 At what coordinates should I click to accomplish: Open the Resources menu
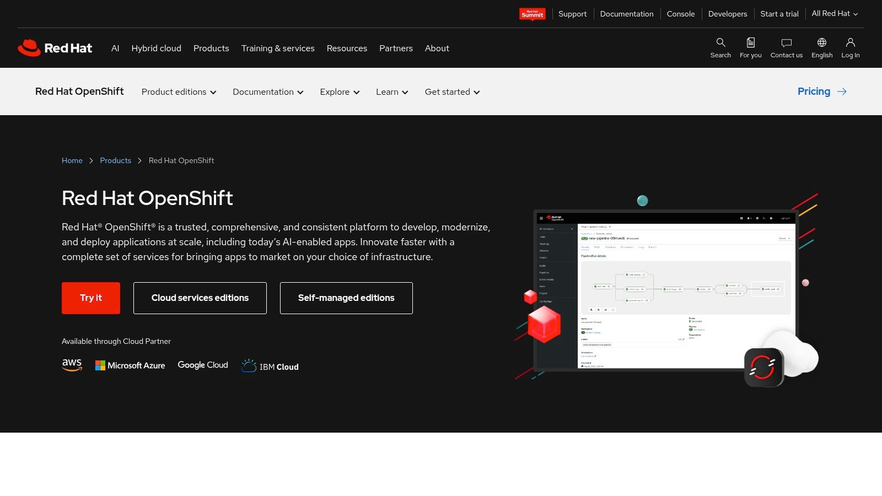click(347, 48)
